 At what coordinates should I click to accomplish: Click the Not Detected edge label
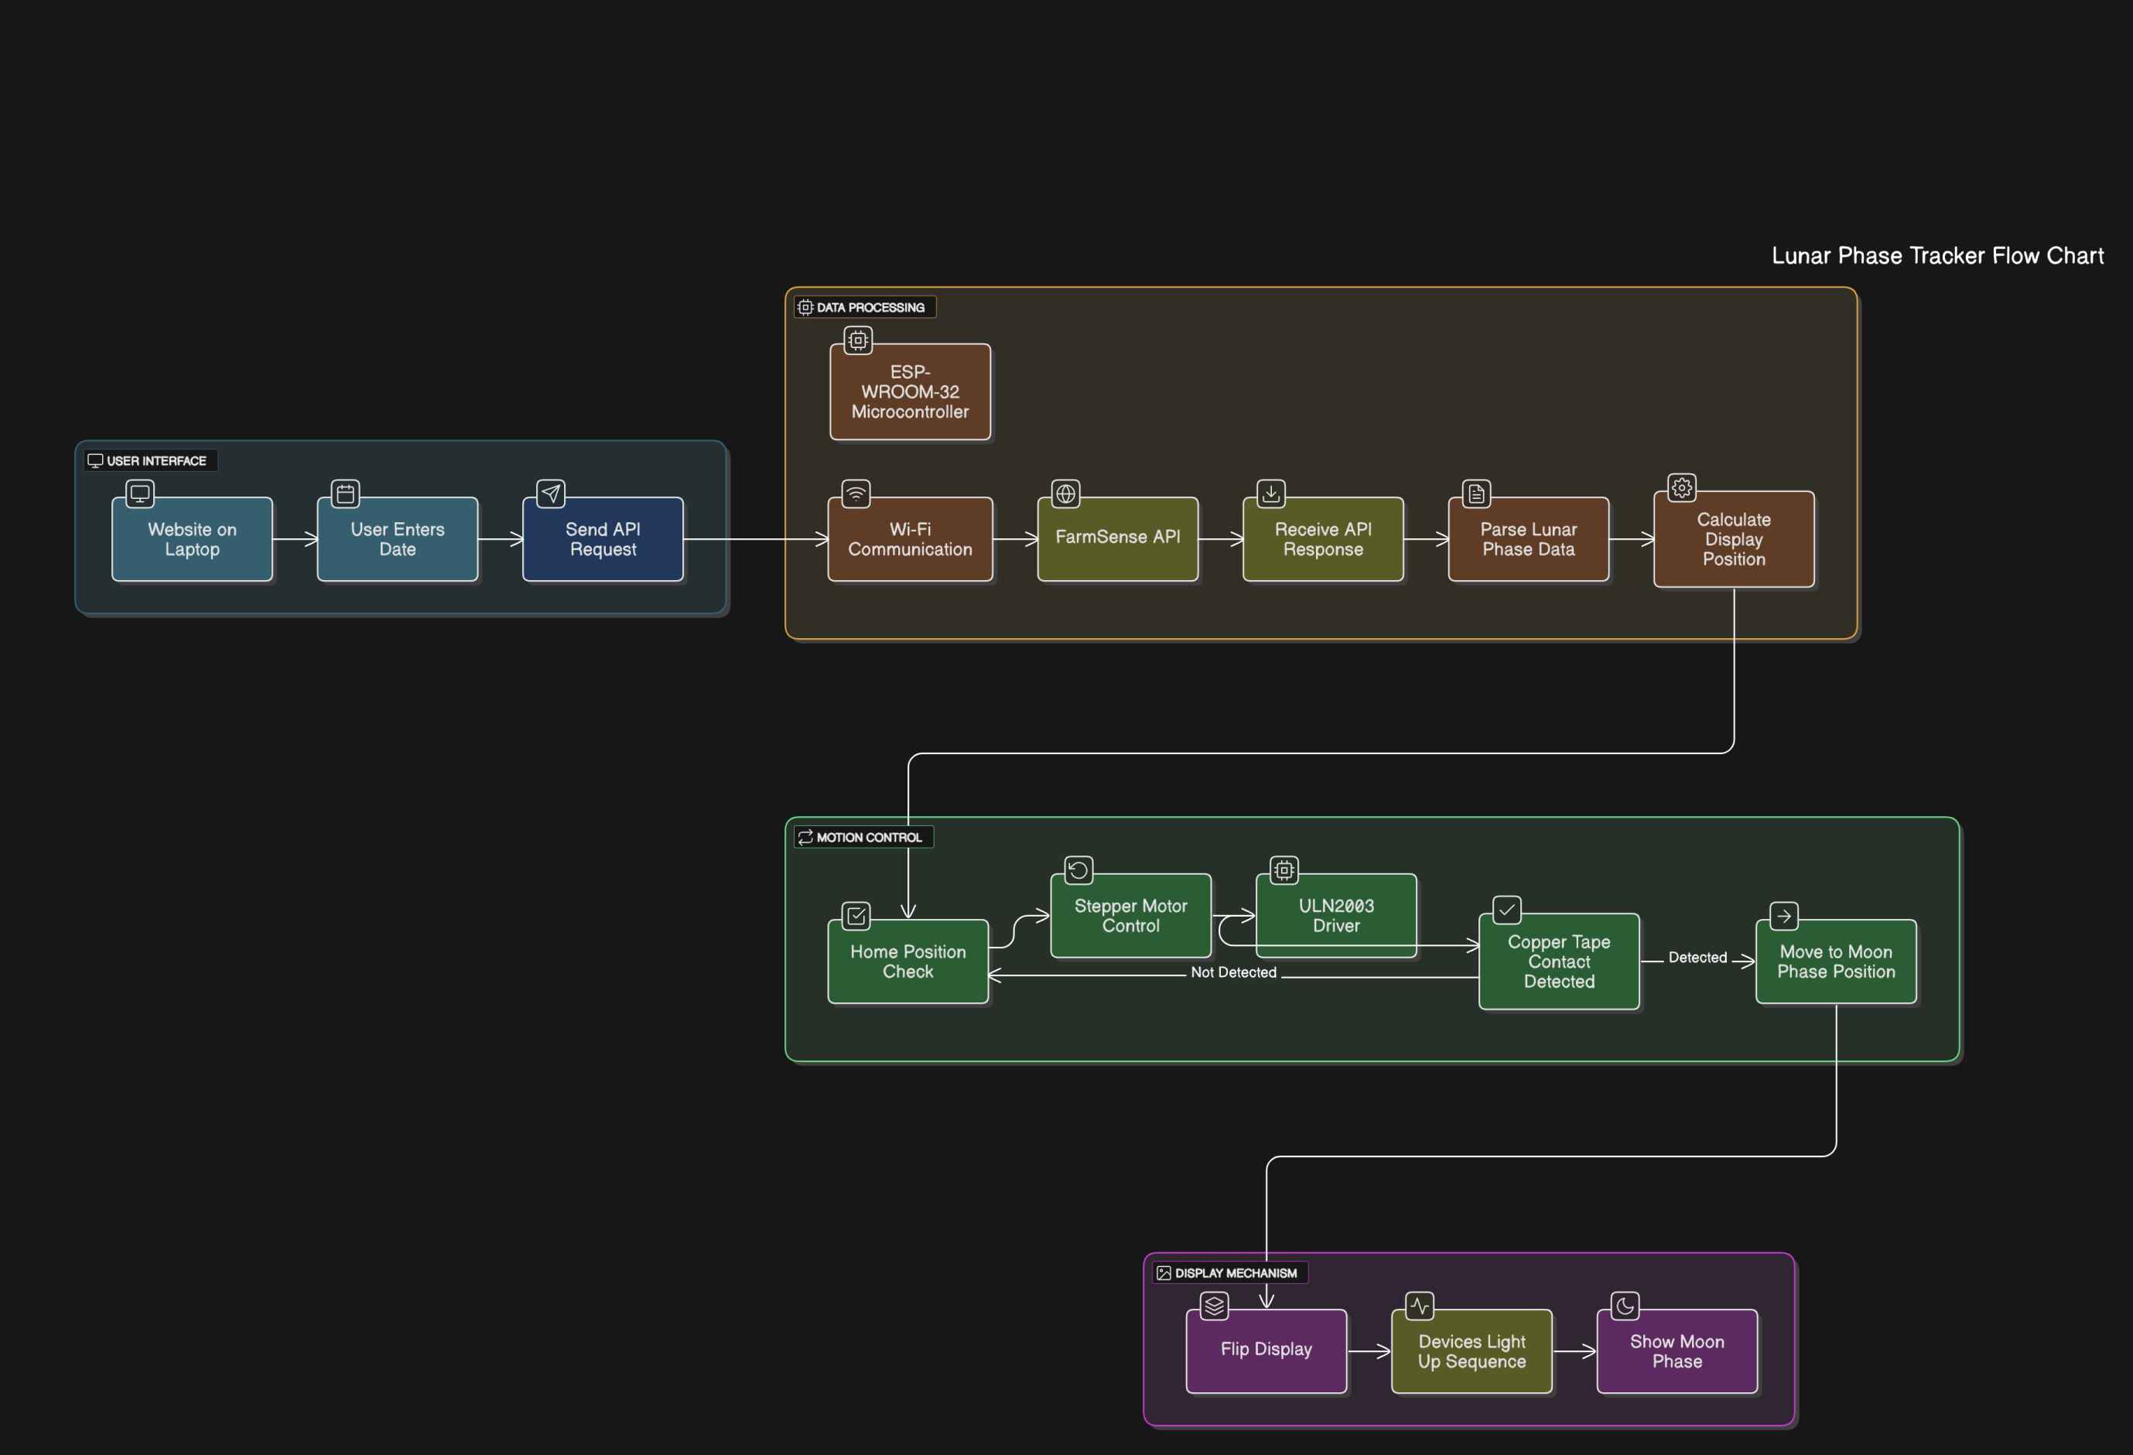point(1233,972)
